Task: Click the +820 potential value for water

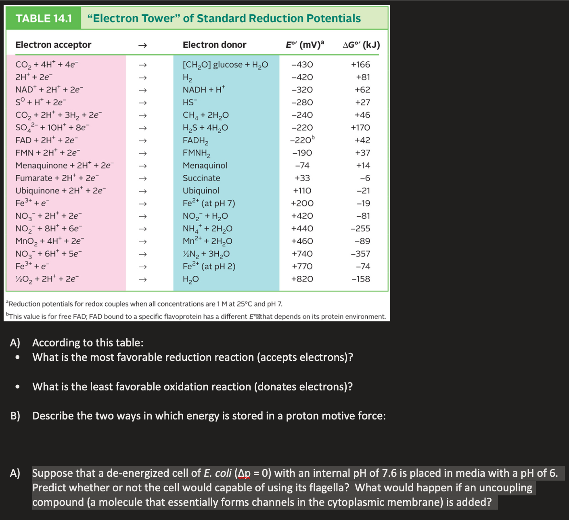Action: (x=302, y=279)
